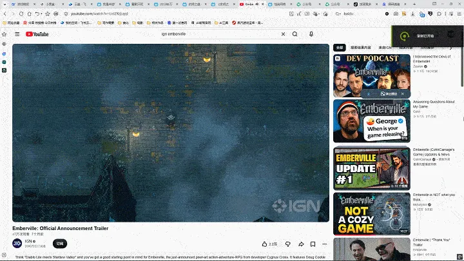This screenshot has width=464, height=261.
Task: Click the YouTube search input field
Action: click(x=219, y=34)
